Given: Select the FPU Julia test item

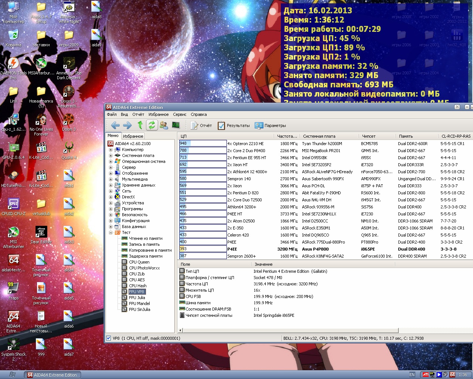Looking at the screenshot, I should coord(133,298).
